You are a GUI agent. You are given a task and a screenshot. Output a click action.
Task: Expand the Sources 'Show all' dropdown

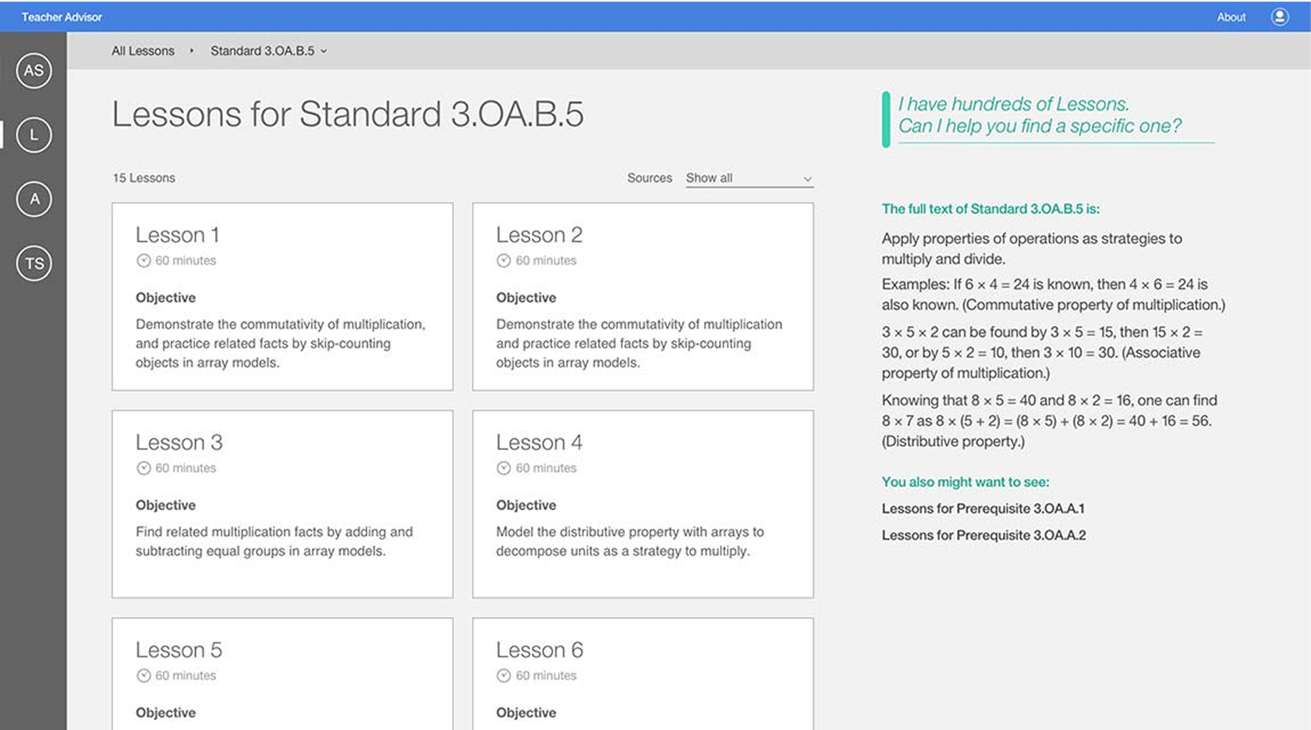pos(747,178)
